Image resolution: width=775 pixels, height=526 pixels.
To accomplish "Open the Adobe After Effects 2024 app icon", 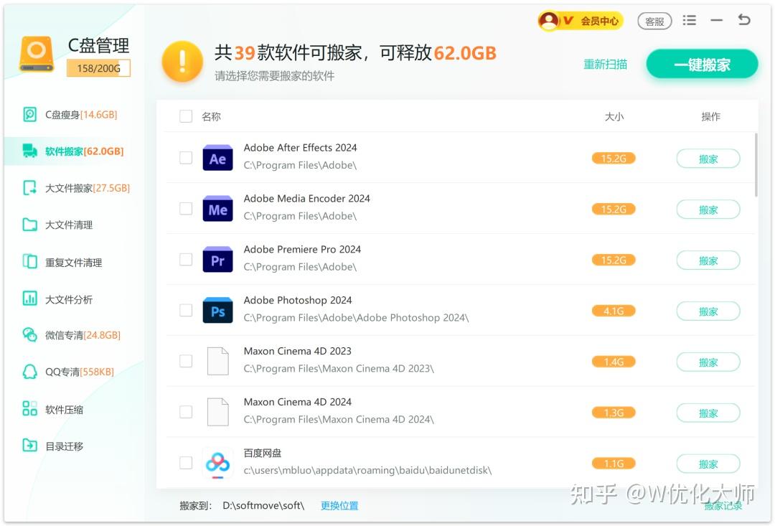I will click(217, 157).
